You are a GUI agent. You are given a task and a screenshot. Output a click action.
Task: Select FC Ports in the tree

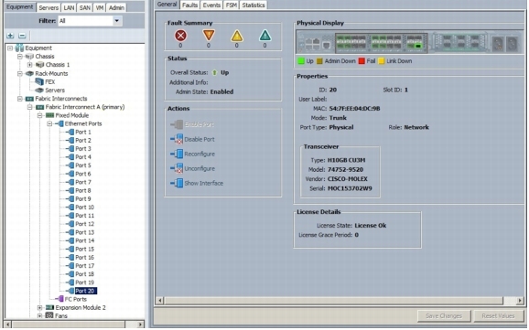click(76, 299)
